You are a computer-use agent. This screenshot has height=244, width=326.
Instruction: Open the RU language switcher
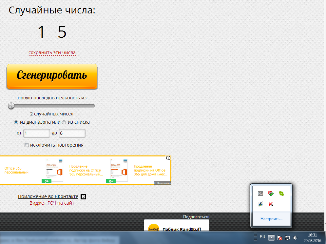262,237
